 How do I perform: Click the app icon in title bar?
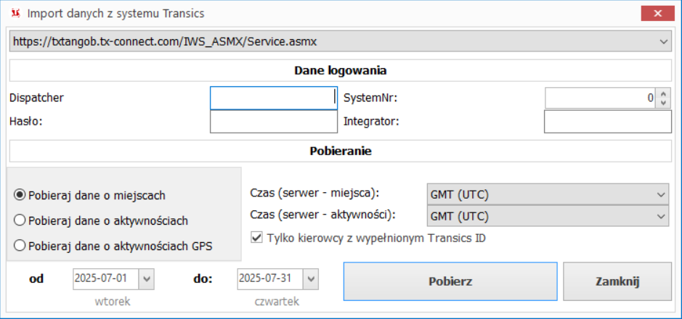click(16, 14)
